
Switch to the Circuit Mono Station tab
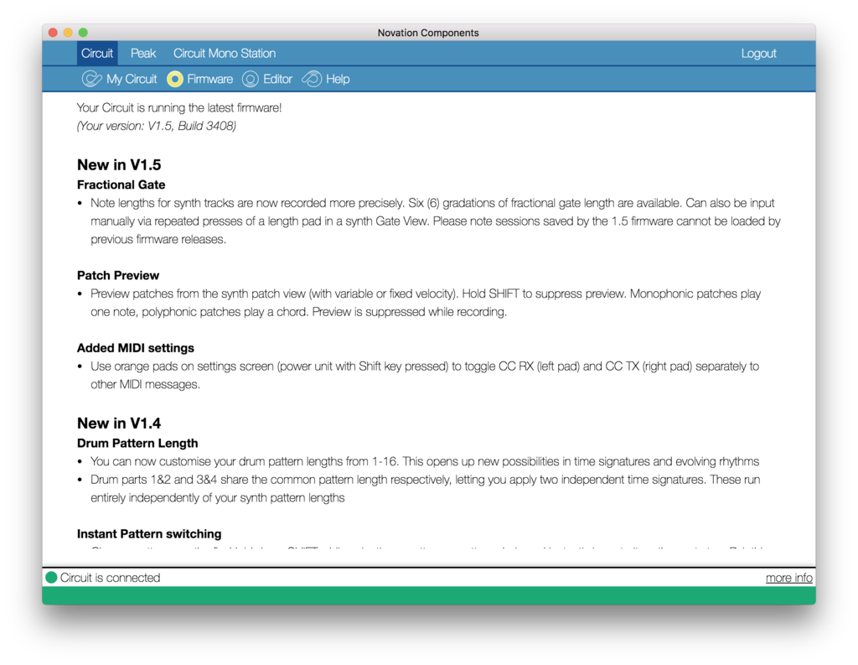[x=225, y=53]
